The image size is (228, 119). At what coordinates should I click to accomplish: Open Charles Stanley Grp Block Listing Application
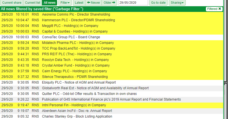[77, 116]
